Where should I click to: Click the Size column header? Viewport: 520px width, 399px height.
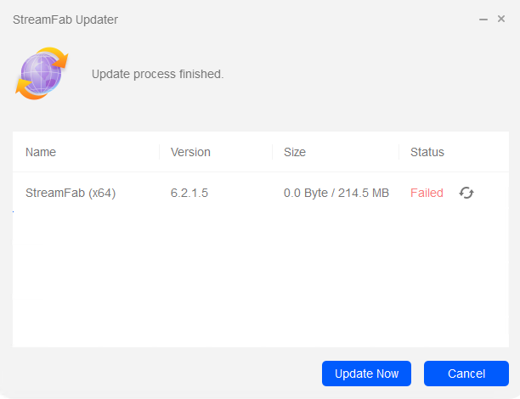tap(295, 152)
